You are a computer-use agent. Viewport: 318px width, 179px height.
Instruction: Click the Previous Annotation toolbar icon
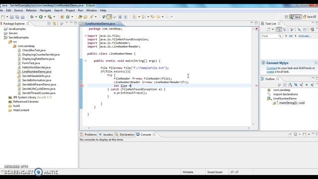pyautogui.click(x=143, y=17)
